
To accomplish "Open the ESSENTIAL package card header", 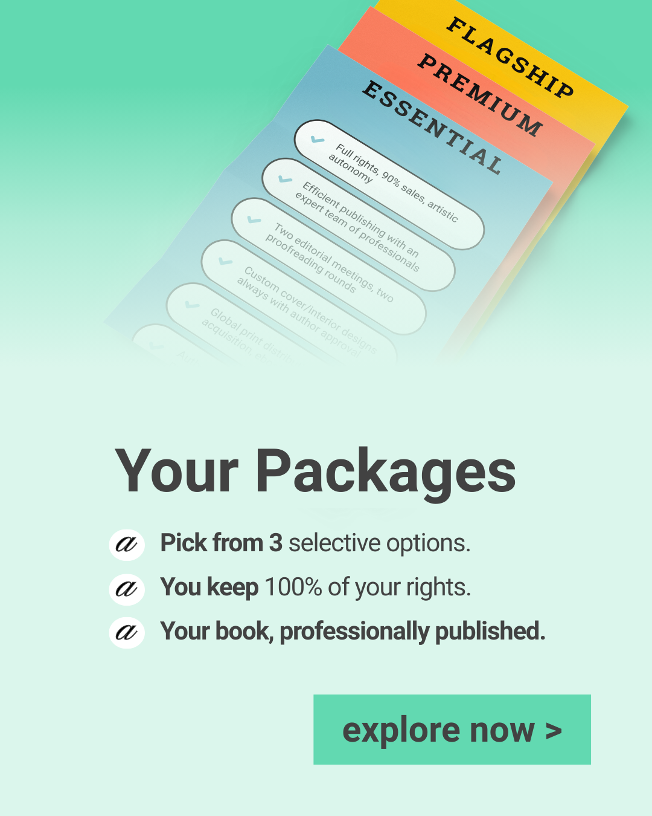I will [432, 128].
